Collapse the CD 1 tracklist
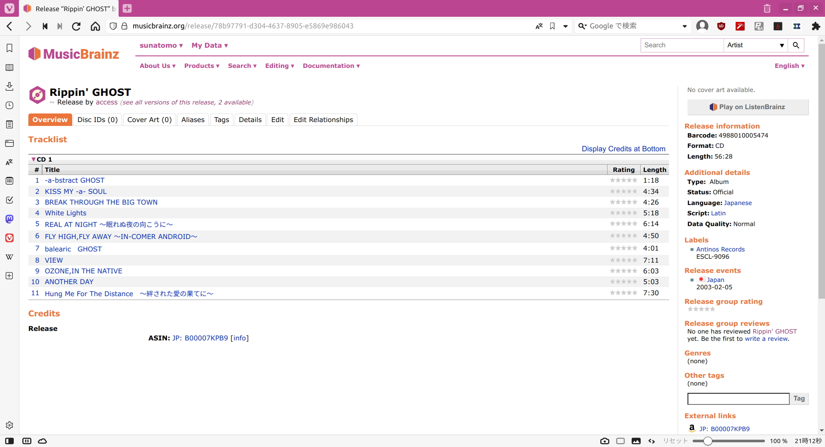Viewport: 825px width, 447px height. (34, 159)
